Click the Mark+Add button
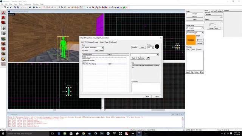This screenshot has height=136, width=242. pyautogui.click(x=141, y=58)
